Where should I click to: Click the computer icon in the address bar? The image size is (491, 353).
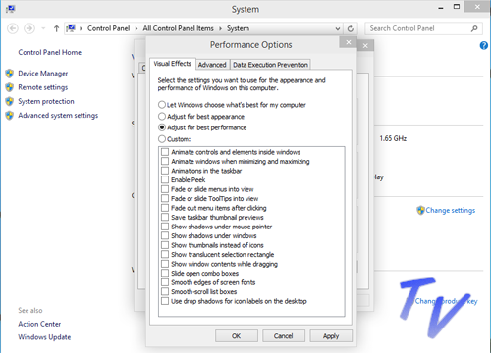pyautogui.click(x=71, y=28)
